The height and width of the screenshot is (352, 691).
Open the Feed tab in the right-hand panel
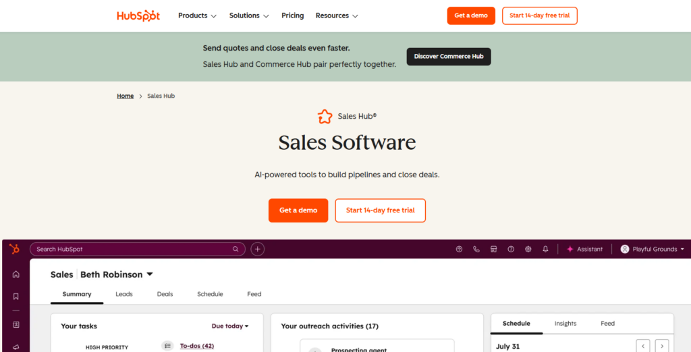pos(607,324)
